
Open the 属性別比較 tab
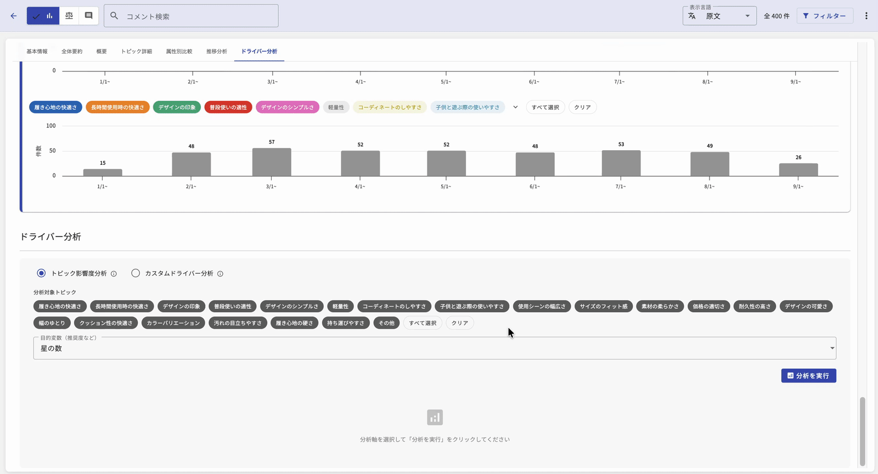click(x=179, y=52)
